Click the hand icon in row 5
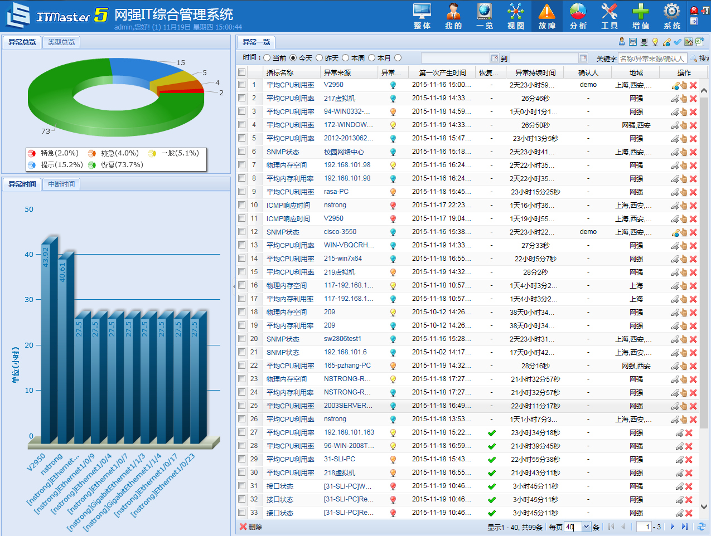 [684, 139]
